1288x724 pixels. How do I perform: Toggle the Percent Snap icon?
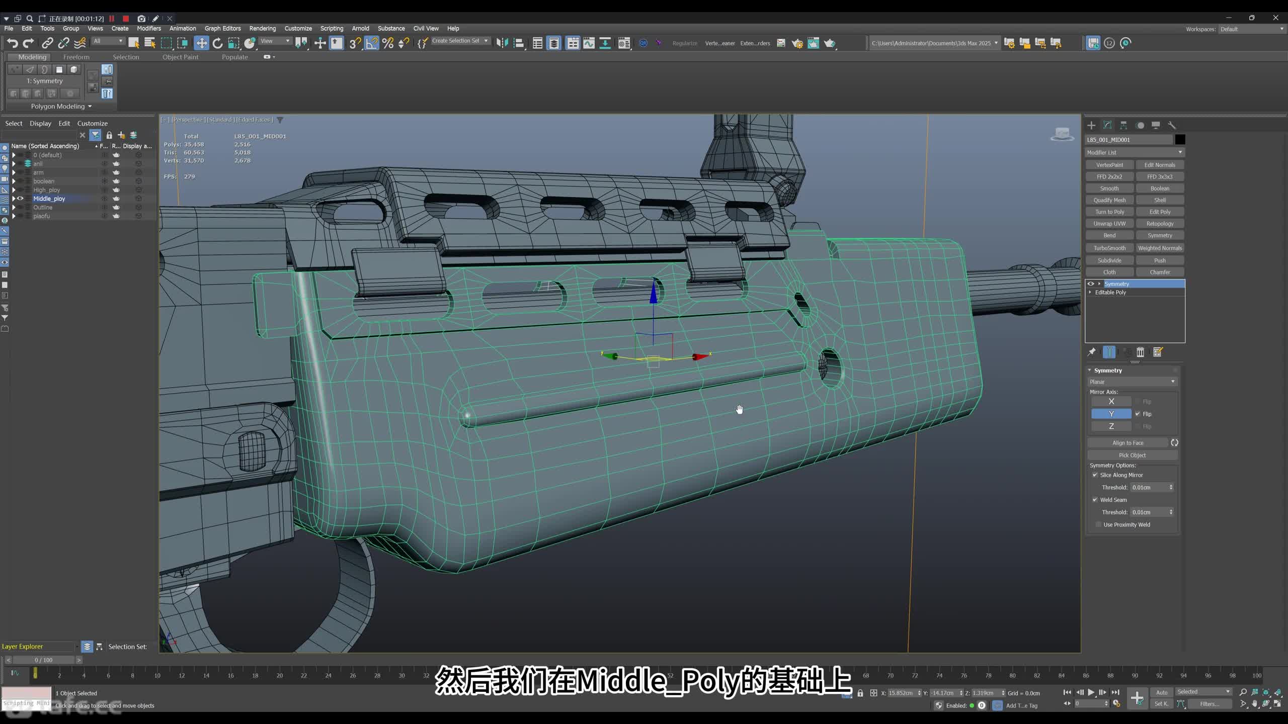pyautogui.click(x=388, y=43)
